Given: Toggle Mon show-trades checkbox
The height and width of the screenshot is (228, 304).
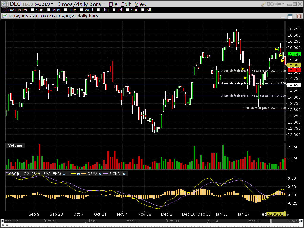Looking at the screenshot, I should [49, 10].
